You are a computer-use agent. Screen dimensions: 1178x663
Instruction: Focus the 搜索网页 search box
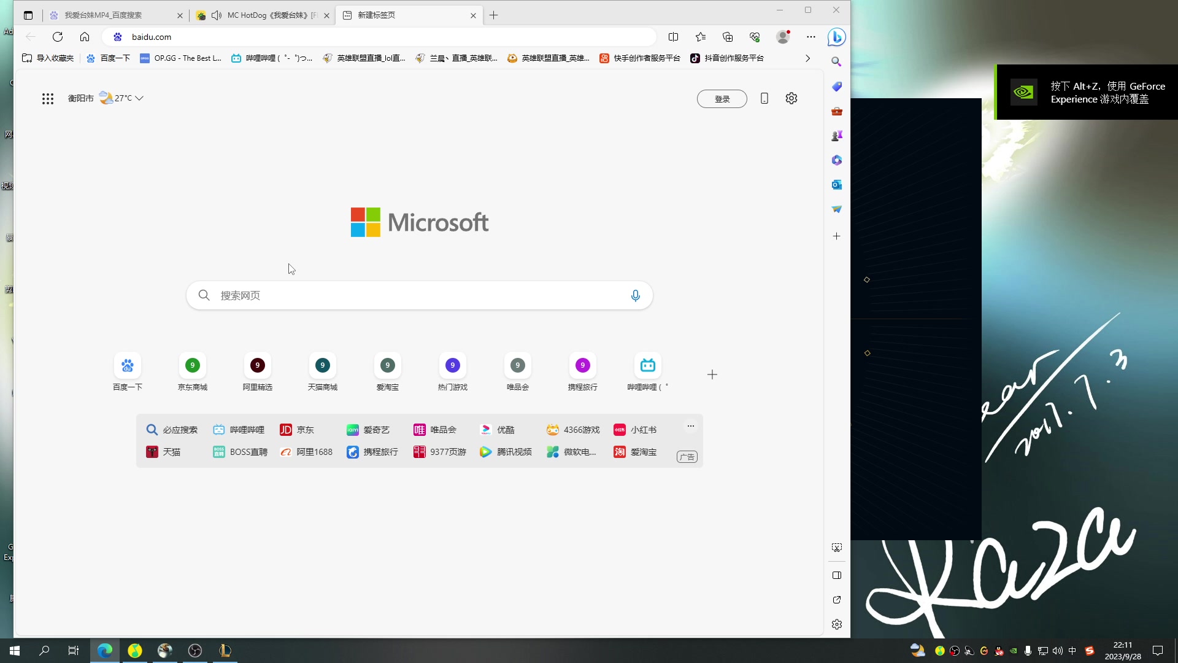click(420, 296)
